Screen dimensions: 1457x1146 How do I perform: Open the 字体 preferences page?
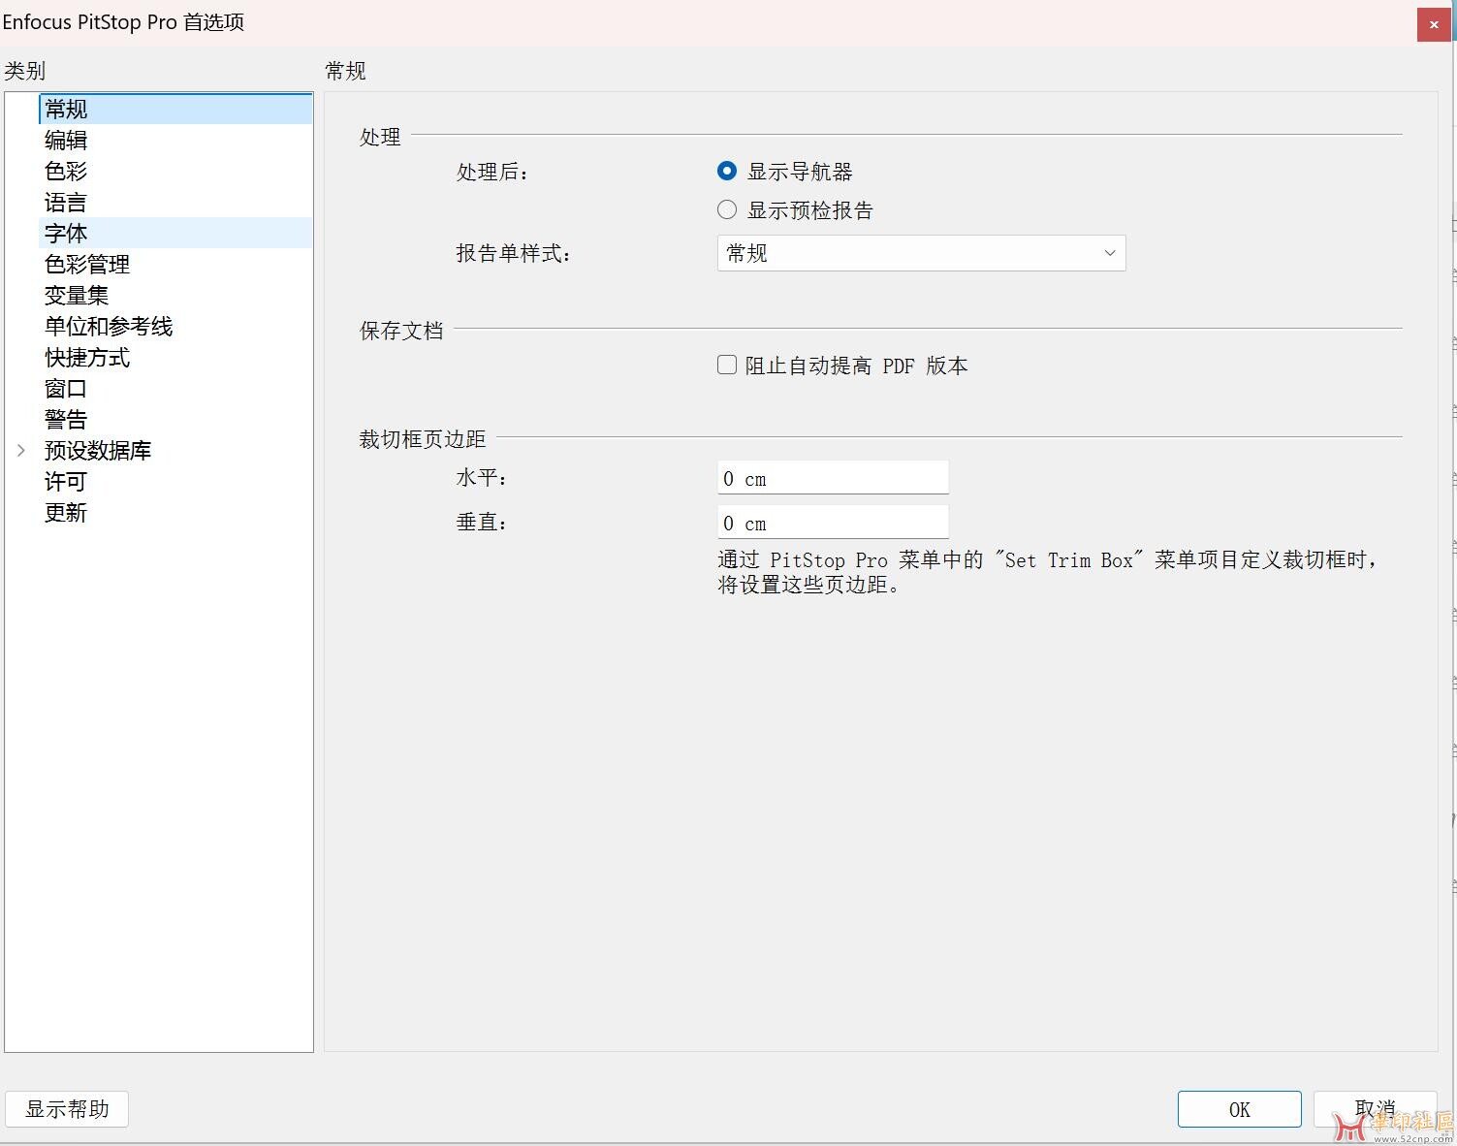pyautogui.click(x=66, y=233)
